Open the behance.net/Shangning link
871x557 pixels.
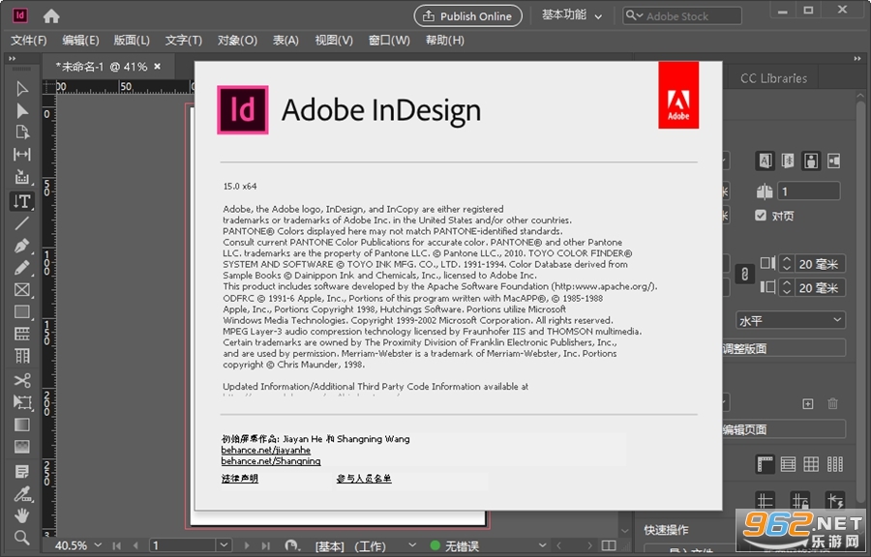click(271, 461)
